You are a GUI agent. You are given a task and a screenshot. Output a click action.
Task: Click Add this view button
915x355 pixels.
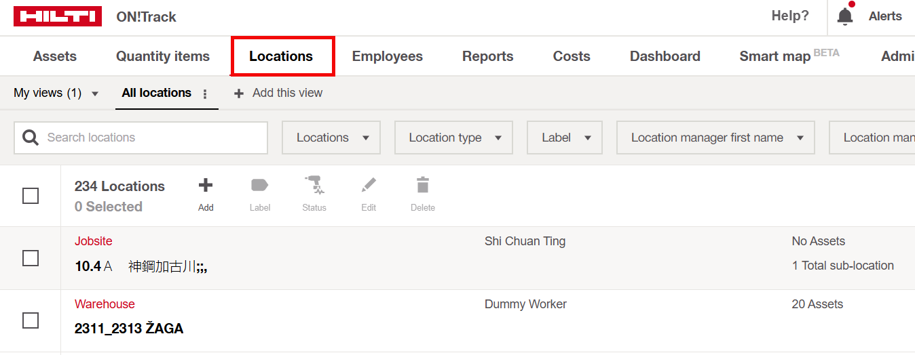tap(278, 93)
